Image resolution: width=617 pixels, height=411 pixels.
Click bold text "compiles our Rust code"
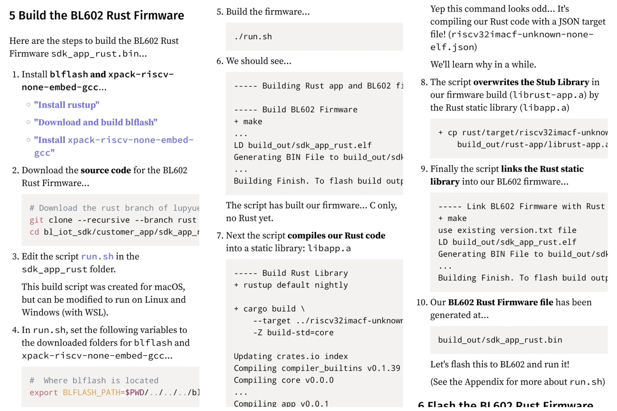[336, 236]
